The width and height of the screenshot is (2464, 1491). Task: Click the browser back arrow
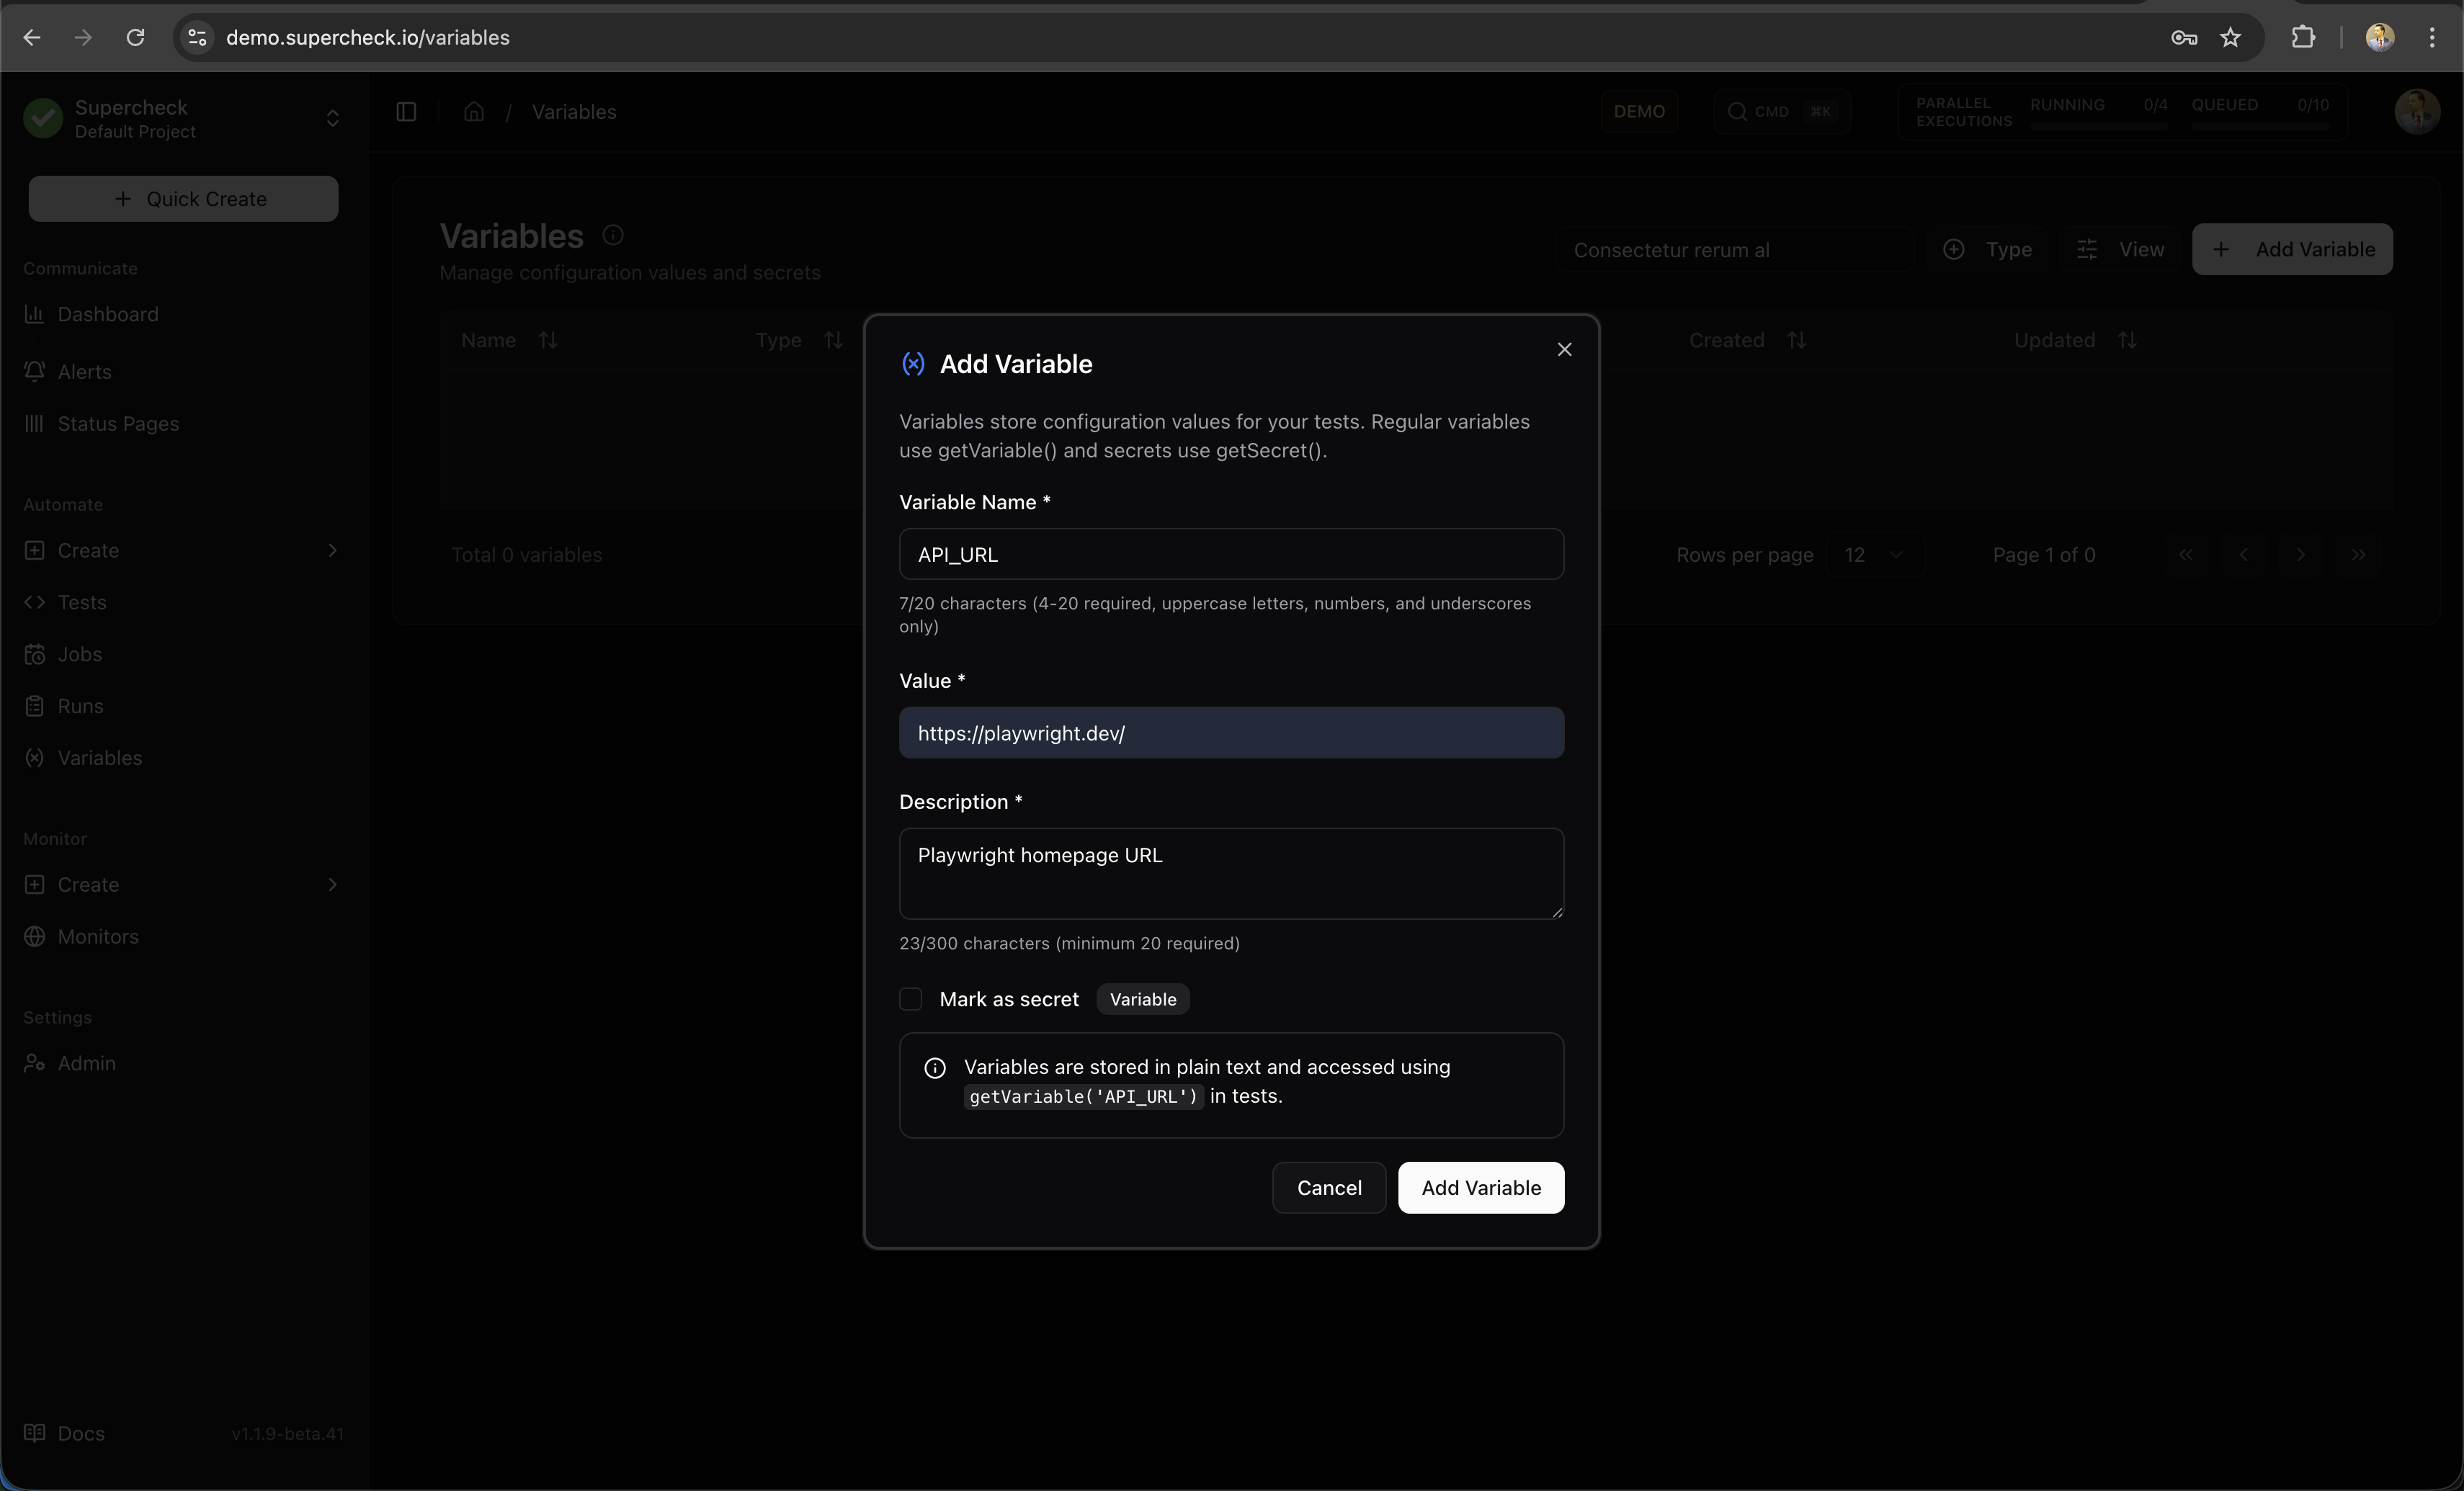coord(32,37)
